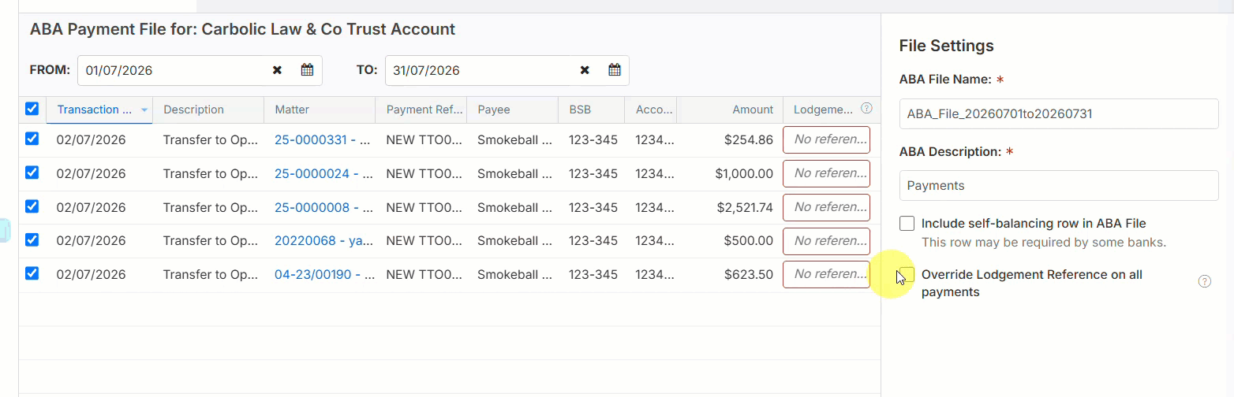Open matter link 04-23/00190
The height and width of the screenshot is (397, 1234).
click(324, 274)
